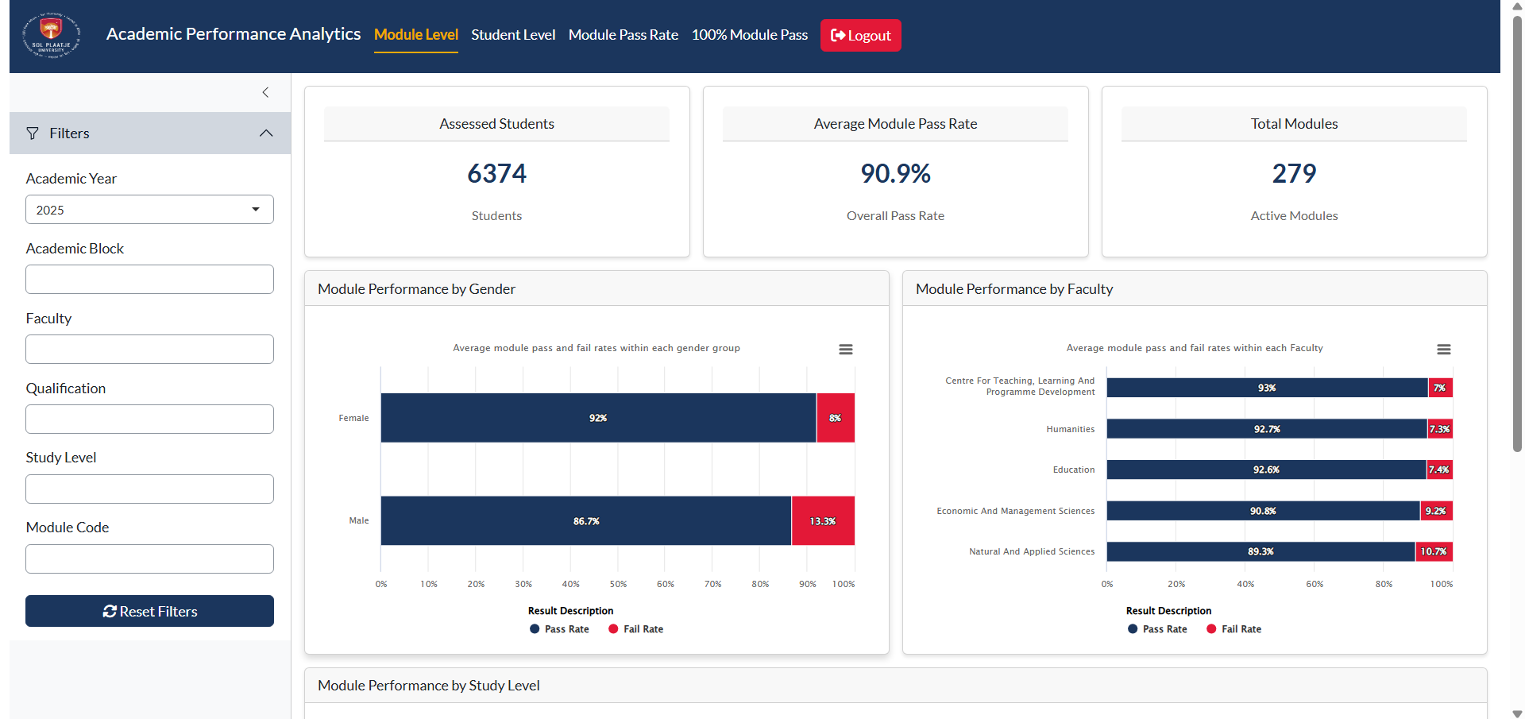
Task: Click the refresh icon in Reset Filters
Action: 110,611
